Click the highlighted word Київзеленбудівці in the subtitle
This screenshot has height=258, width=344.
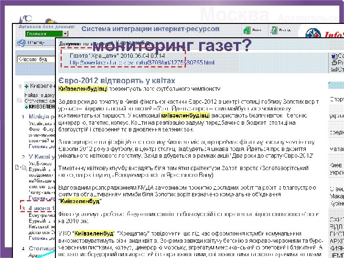pyautogui.click(x=83, y=89)
